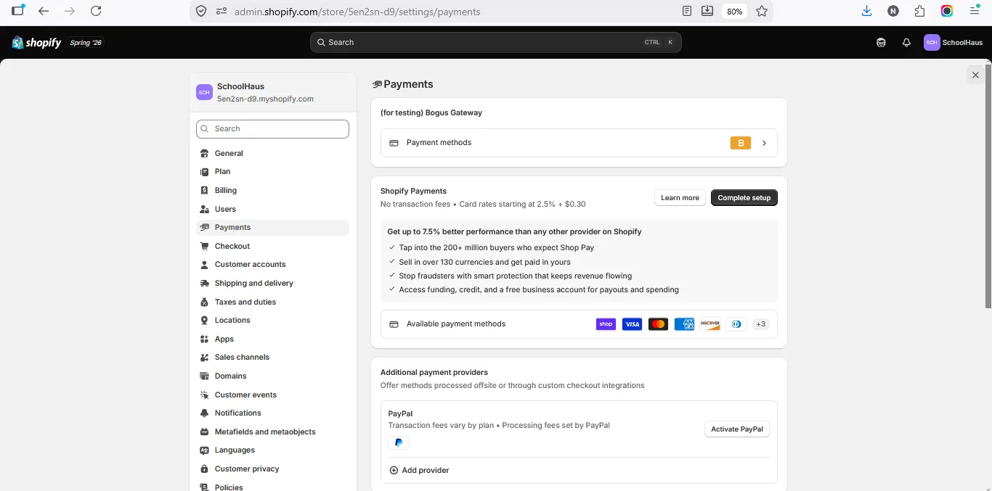The width and height of the screenshot is (992, 491).
Task: Show the +3 more payment methods
Action: tap(760, 324)
